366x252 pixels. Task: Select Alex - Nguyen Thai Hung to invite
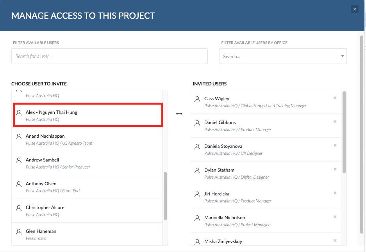(x=88, y=115)
